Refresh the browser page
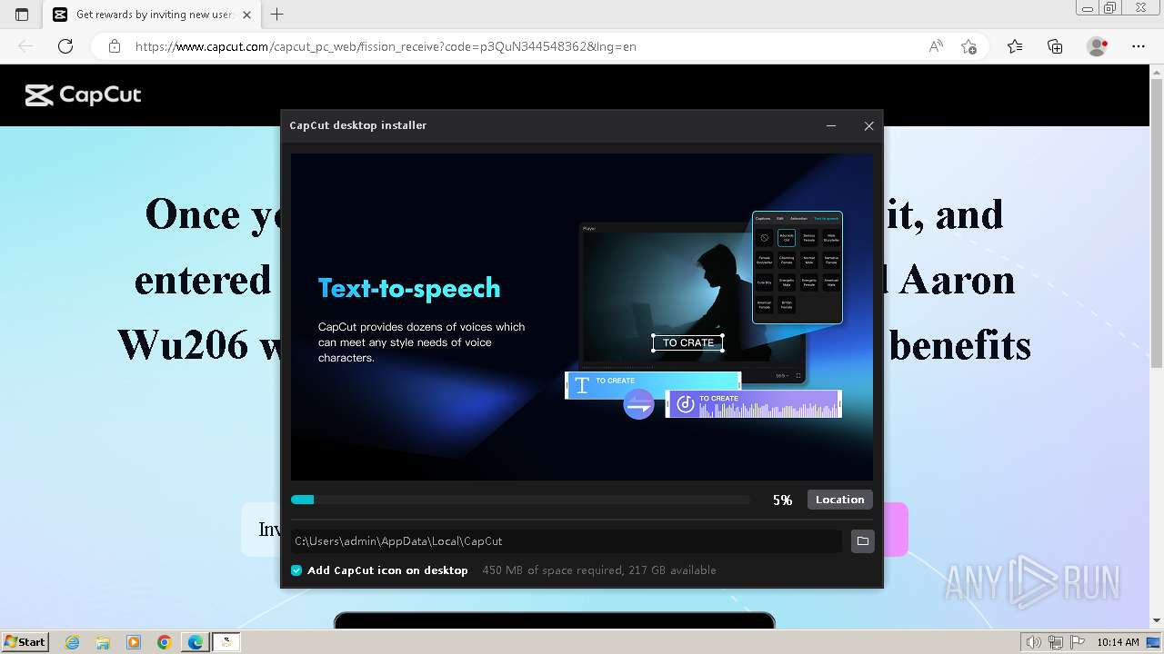 point(65,46)
